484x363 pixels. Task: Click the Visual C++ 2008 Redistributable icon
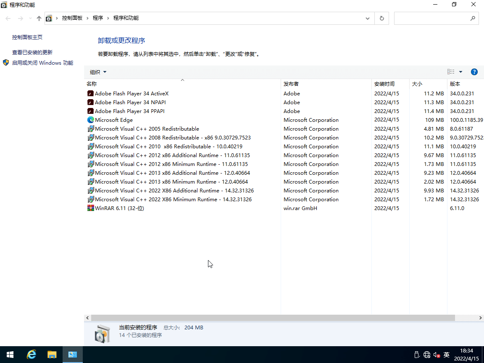(x=90, y=138)
